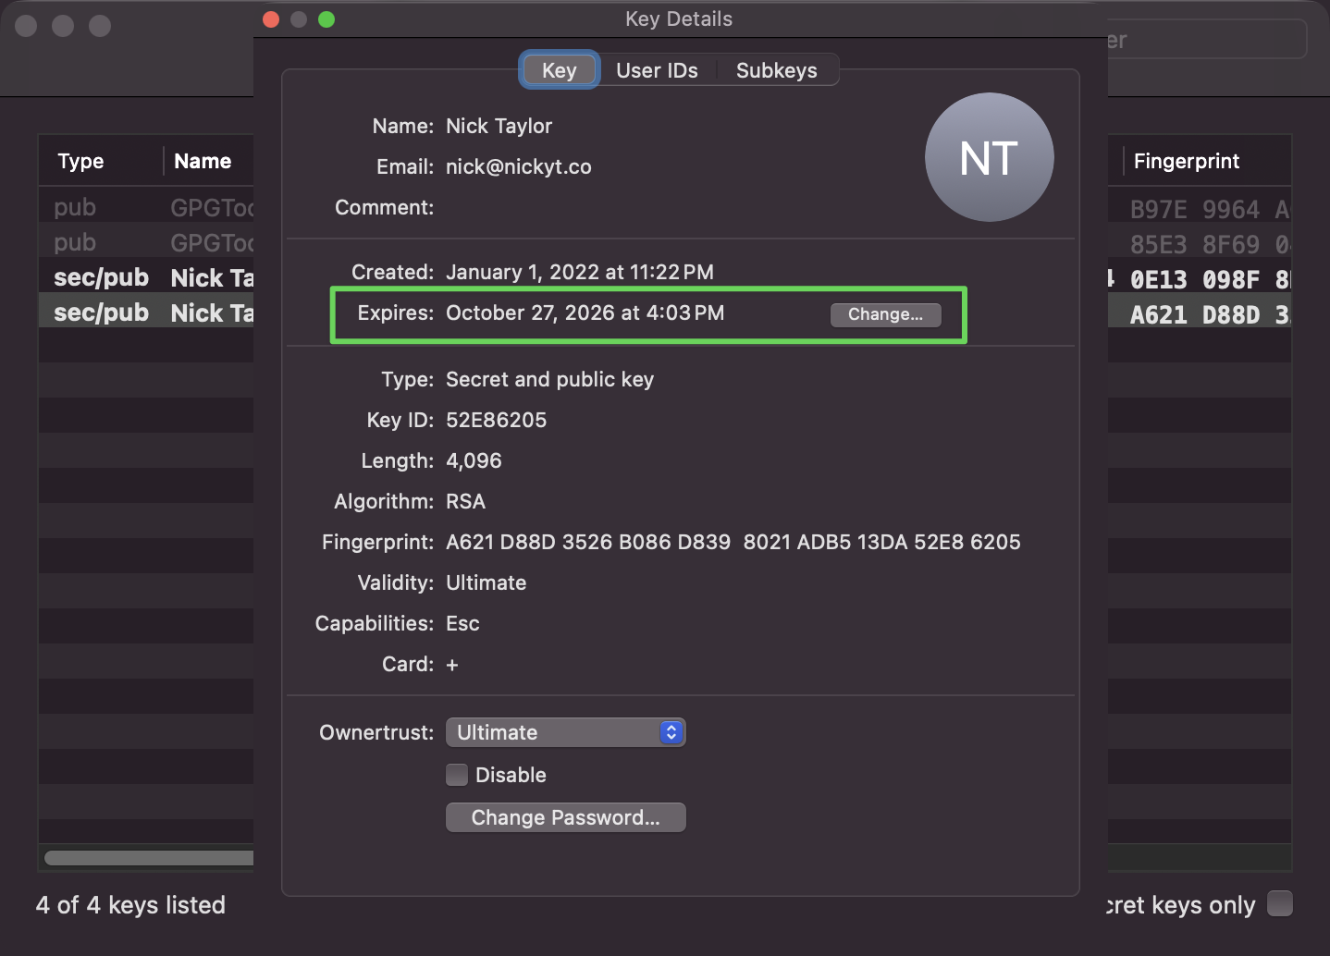Switch to the Subkeys tab
Image resolution: width=1330 pixels, height=956 pixels.
[x=776, y=70]
